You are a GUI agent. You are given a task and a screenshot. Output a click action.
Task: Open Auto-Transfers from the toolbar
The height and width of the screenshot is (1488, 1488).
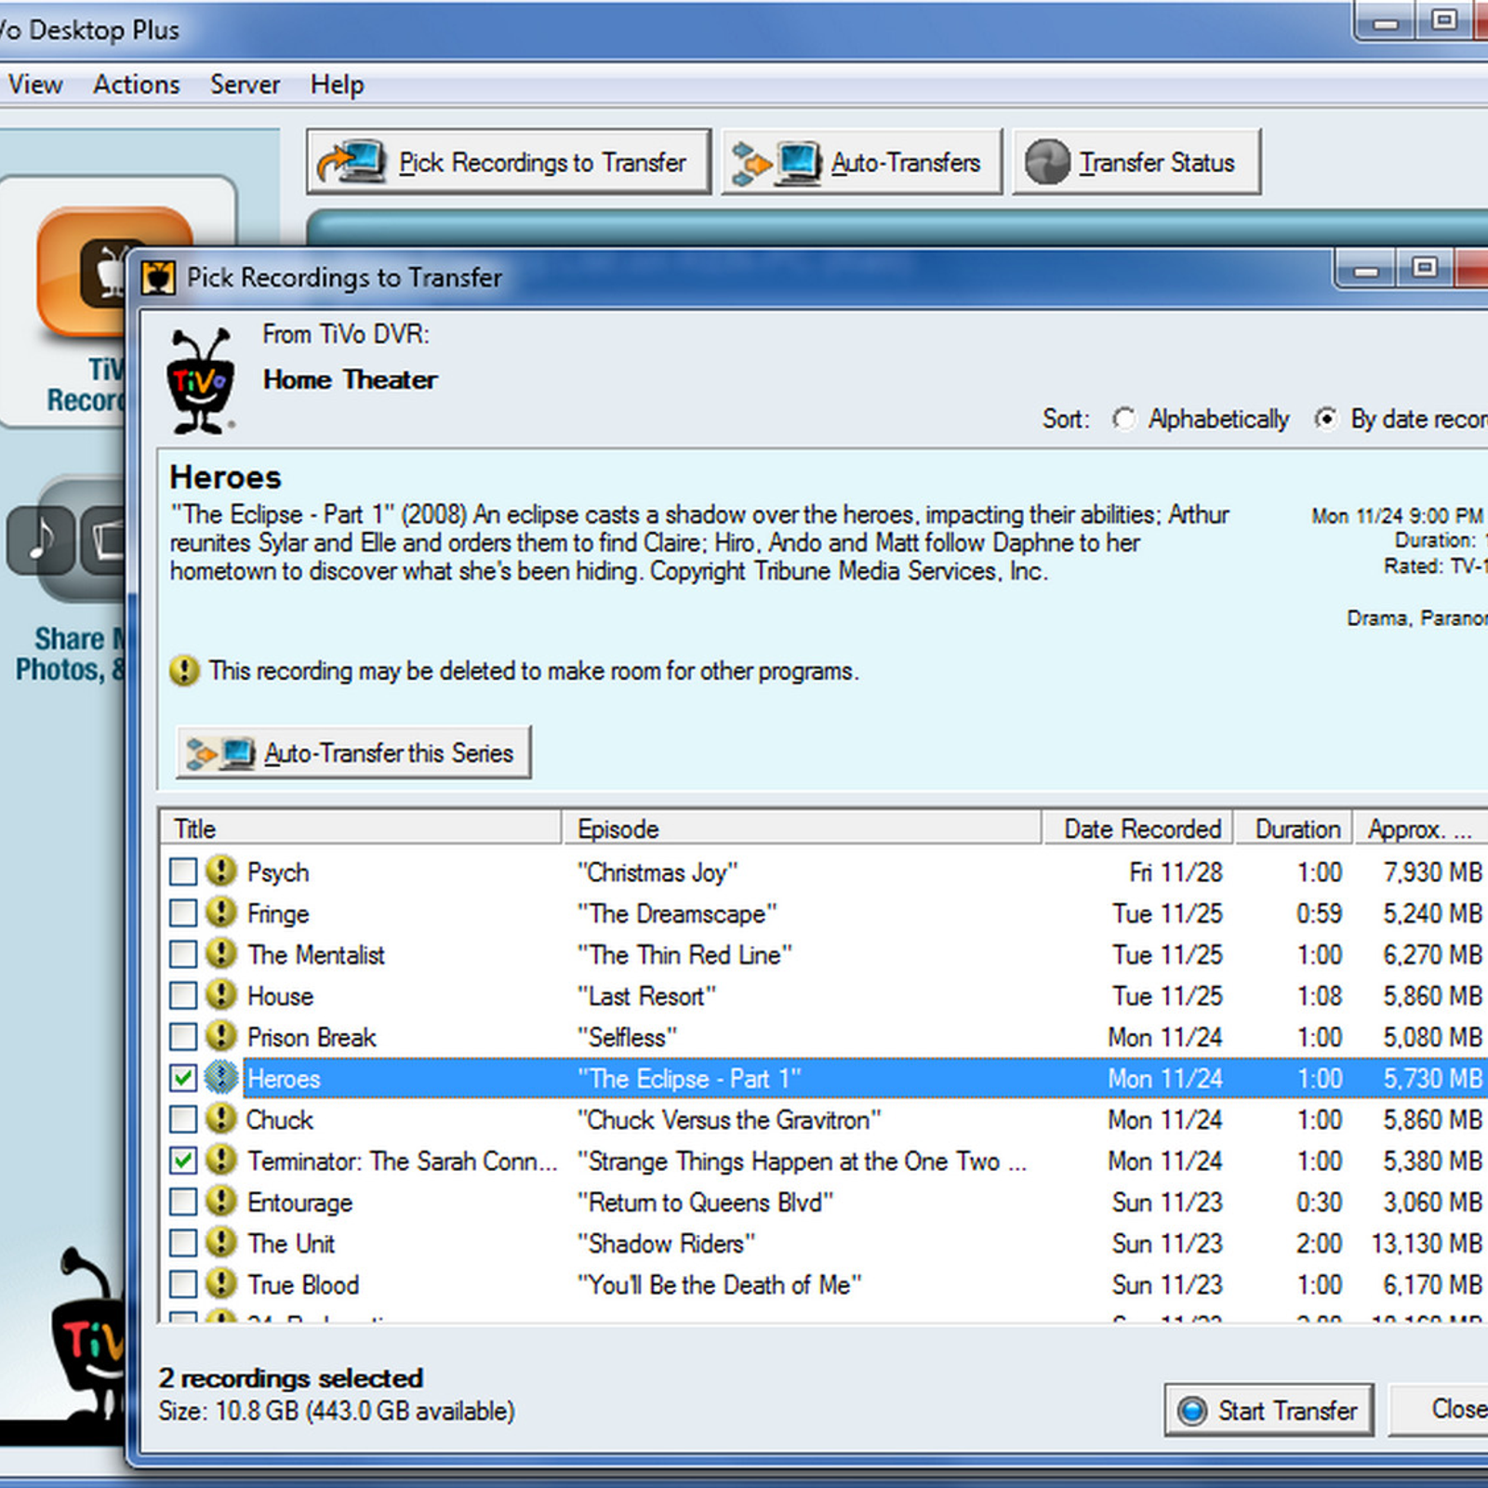click(861, 162)
